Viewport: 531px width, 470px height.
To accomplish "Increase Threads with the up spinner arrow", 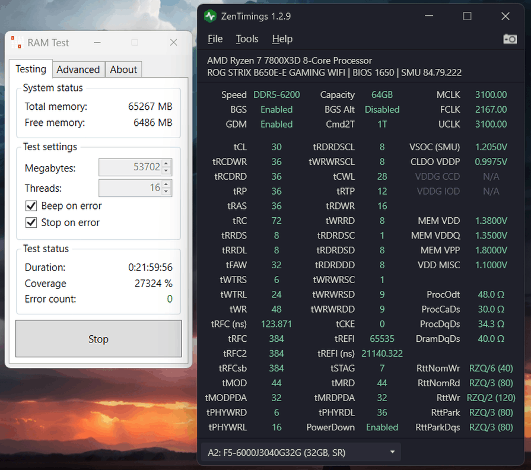I will (x=166, y=184).
